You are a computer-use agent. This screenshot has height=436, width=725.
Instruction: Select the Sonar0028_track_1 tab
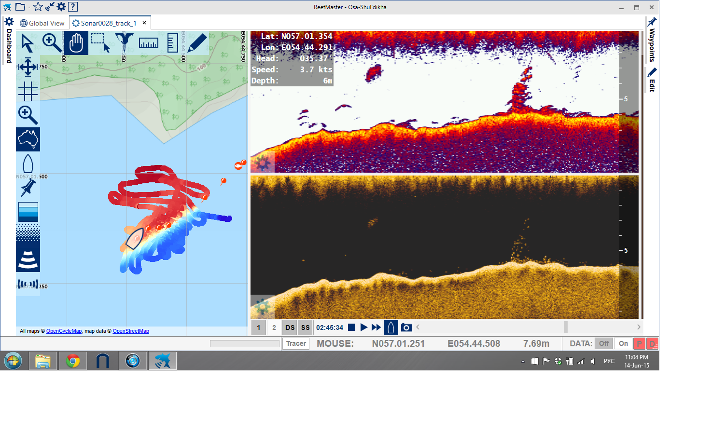coord(104,23)
